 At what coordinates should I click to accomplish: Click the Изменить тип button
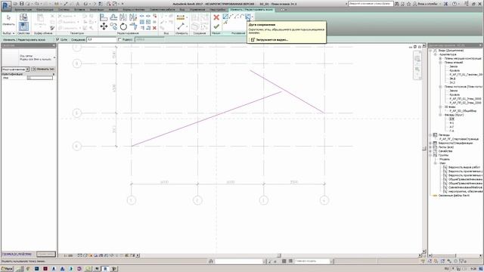point(43,69)
